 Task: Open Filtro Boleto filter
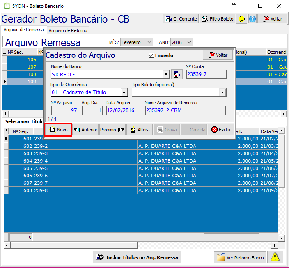(217, 19)
